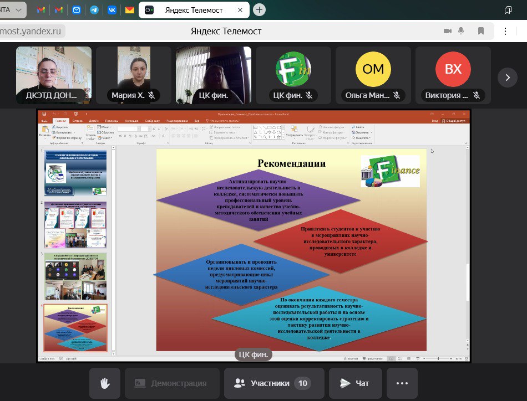Select Мария Х. participant video tile
The height and width of the screenshot is (401, 527).
[x=134, y=75]
